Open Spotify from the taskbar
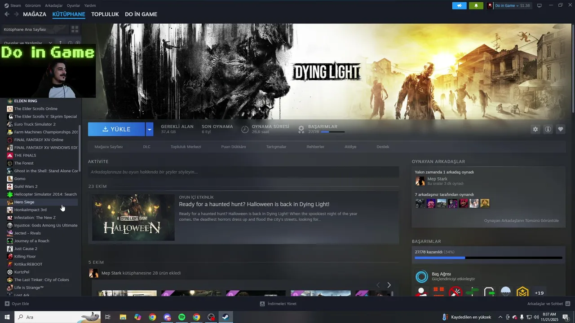575x323 pixels. (182, 317)
